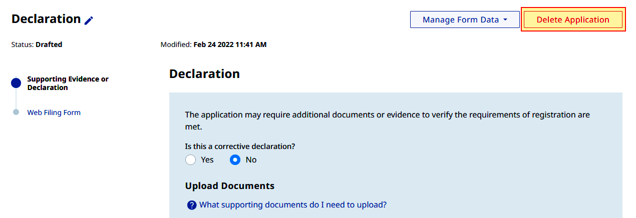
Task: Click the pencil icon beside the Declaration title
Action: click(x=89, y=20)
